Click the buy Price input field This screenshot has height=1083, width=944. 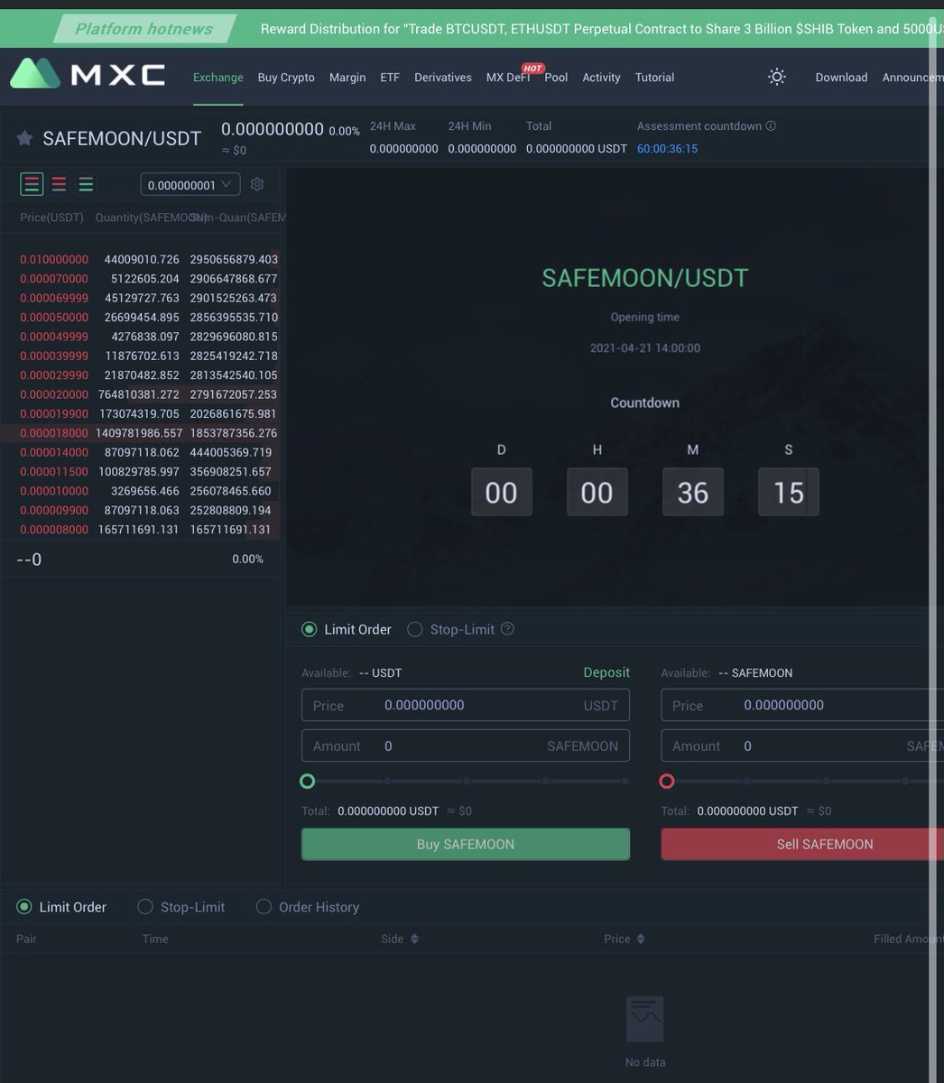point(466,706)
